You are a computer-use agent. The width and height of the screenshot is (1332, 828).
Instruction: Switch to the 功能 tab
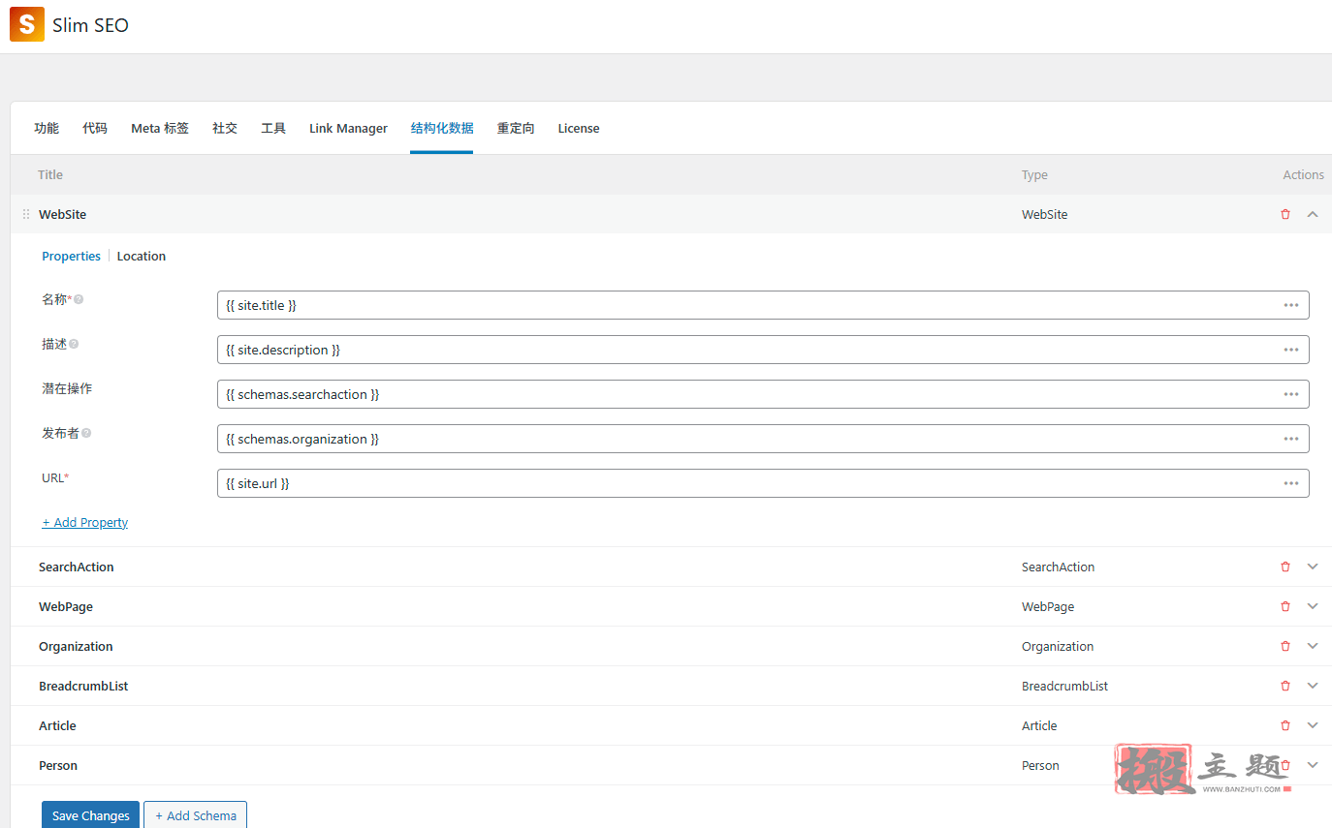point(47,128)
